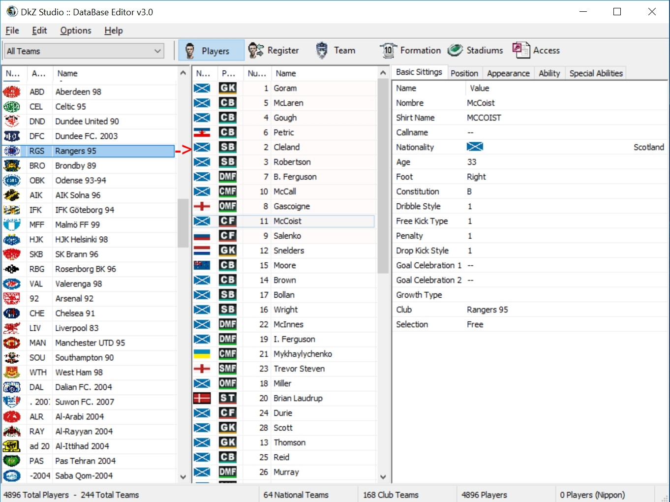Click the players list scroll down arrow

point(383,477)
